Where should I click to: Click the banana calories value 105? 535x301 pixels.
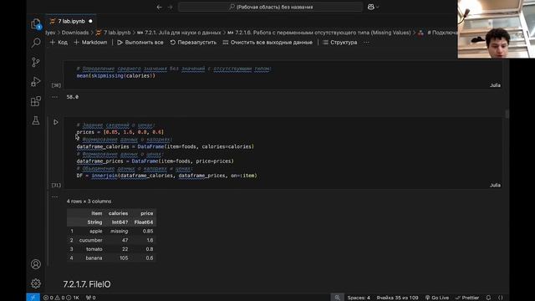click(124, 258)
